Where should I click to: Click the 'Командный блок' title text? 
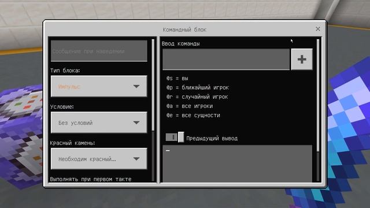184,29
